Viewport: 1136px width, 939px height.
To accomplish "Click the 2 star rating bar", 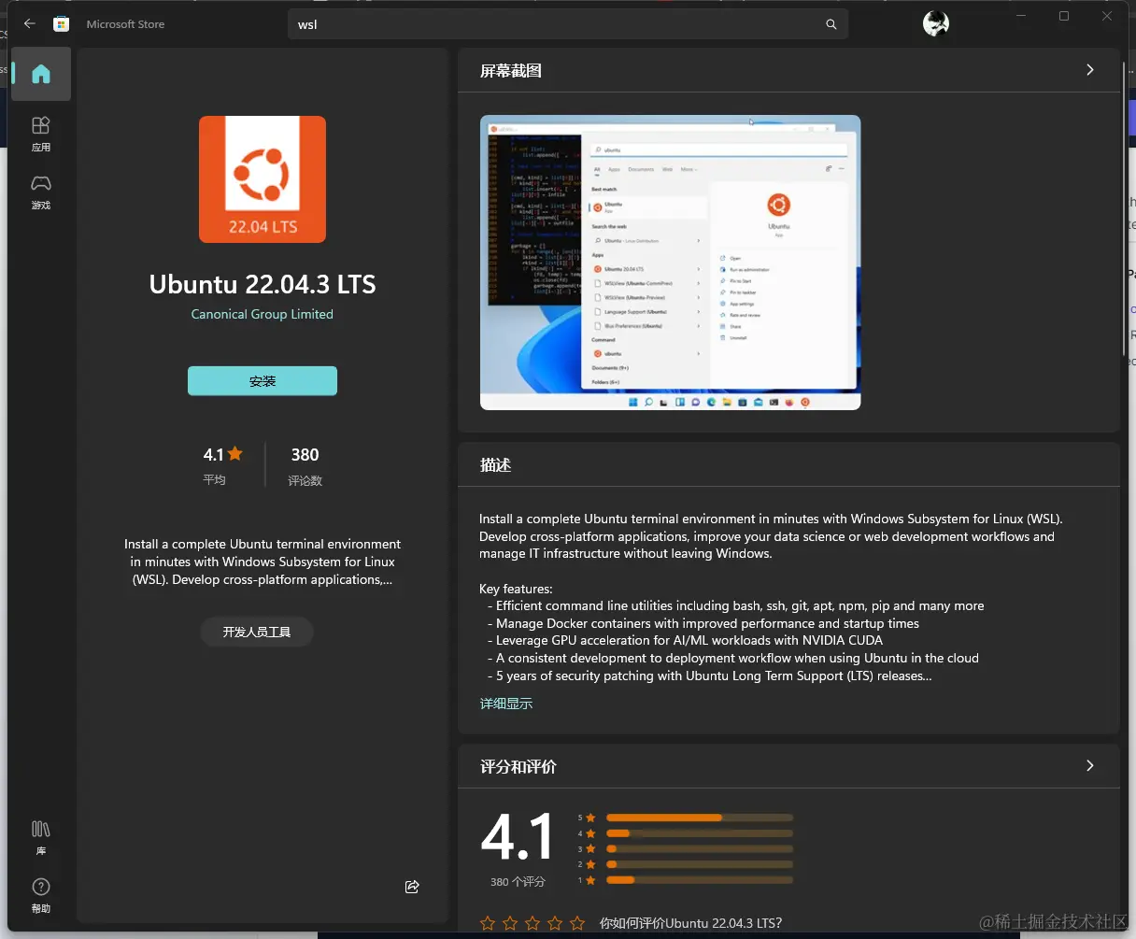I will (699, 864).
